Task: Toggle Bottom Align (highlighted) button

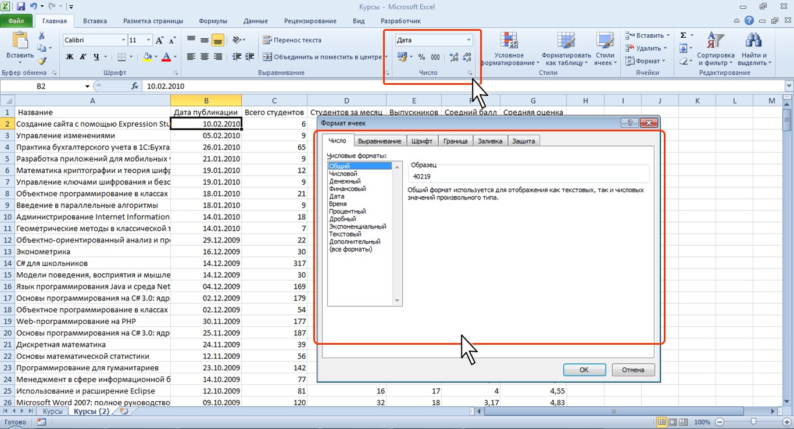Action: 218,40
